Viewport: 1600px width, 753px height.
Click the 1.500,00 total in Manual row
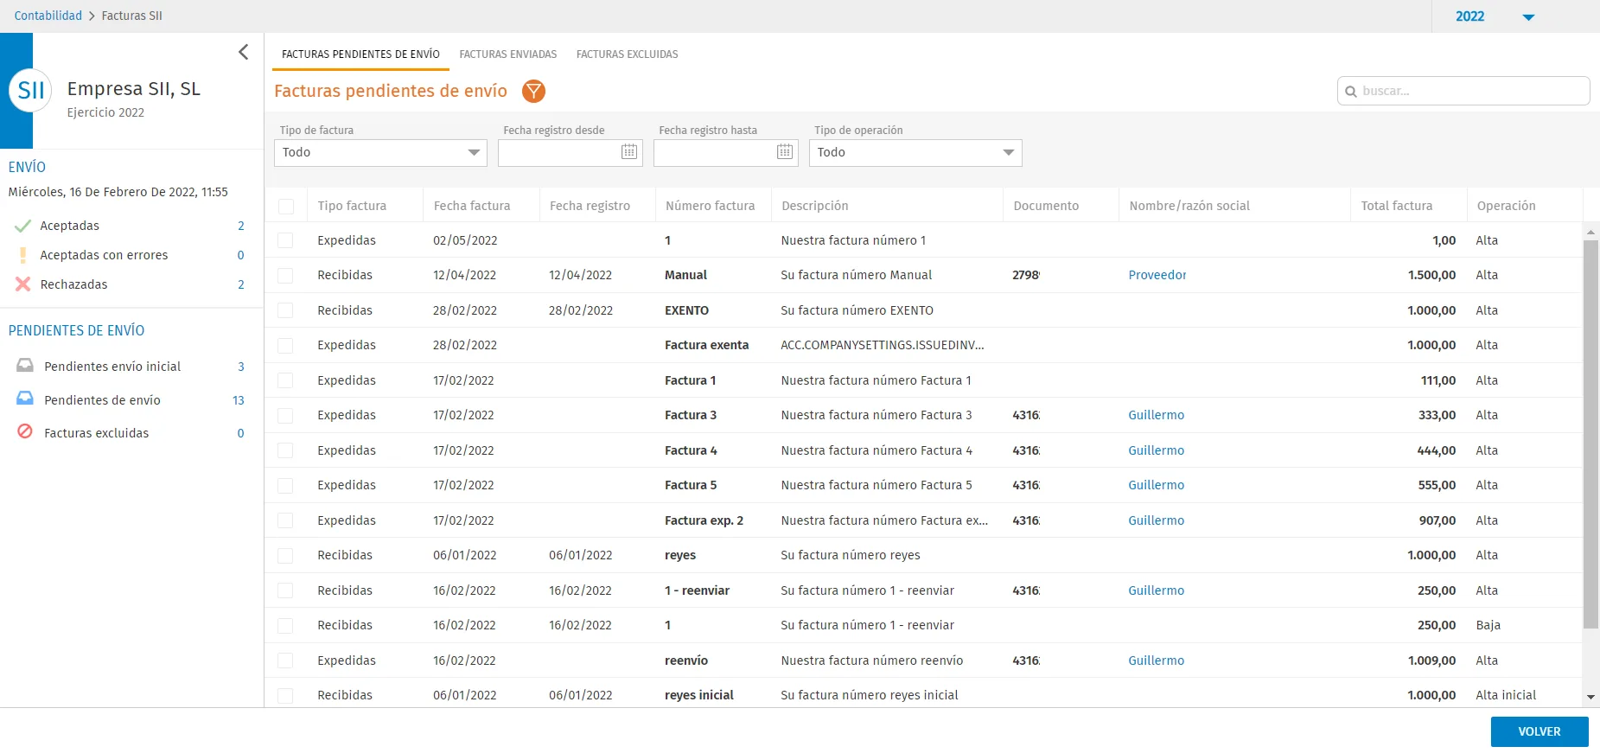(x=1431, y=275)
